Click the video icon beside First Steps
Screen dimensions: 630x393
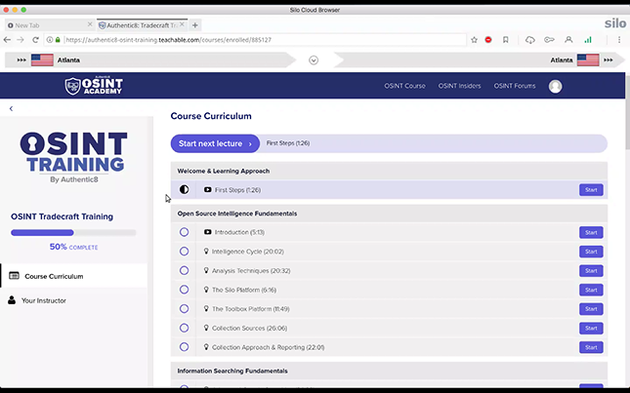(x=207, y=190)
